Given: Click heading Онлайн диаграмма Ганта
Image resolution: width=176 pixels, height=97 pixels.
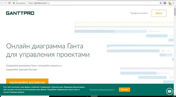Looking at the screenshot, I should point(45,46).
